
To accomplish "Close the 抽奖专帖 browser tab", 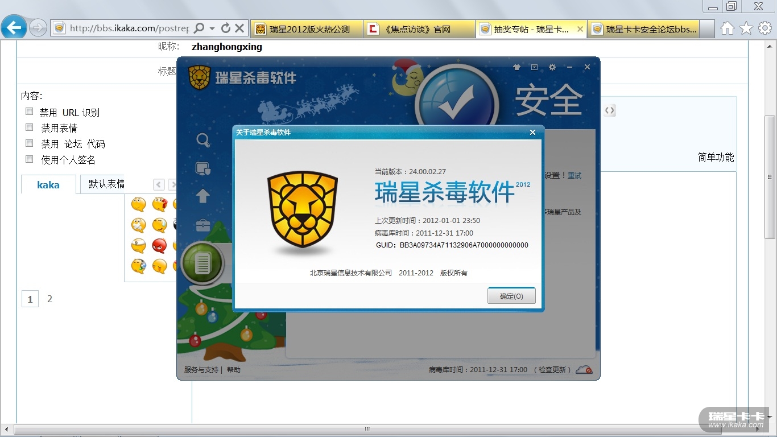I will coord(580,29).
